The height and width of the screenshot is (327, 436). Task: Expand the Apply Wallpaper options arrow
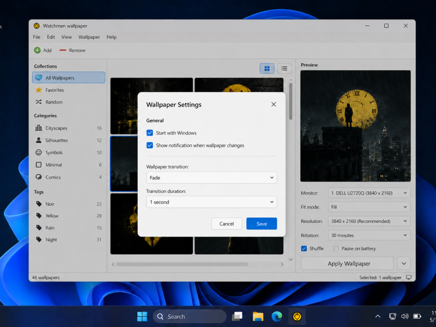[x=404, y=263]
